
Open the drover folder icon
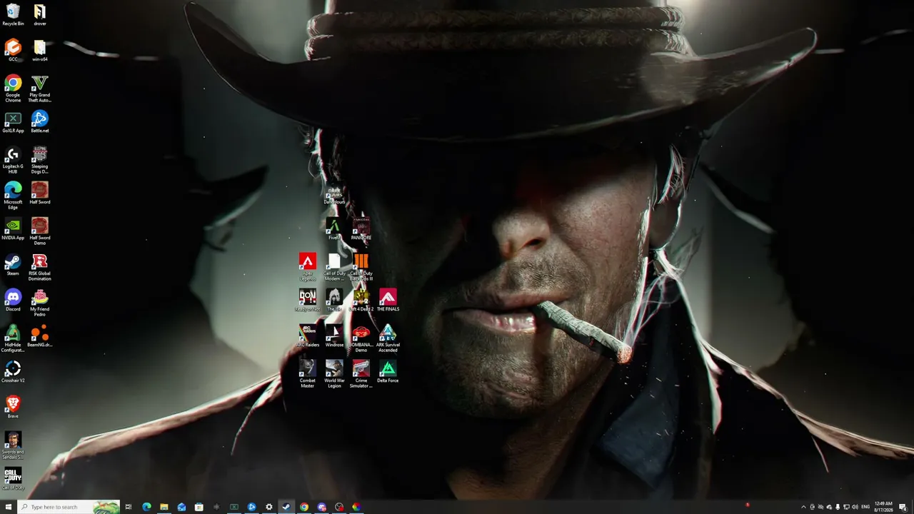tap(40, 14)
